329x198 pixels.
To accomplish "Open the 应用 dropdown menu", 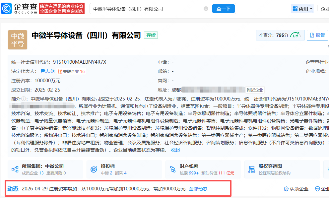I will pos(302,9).
